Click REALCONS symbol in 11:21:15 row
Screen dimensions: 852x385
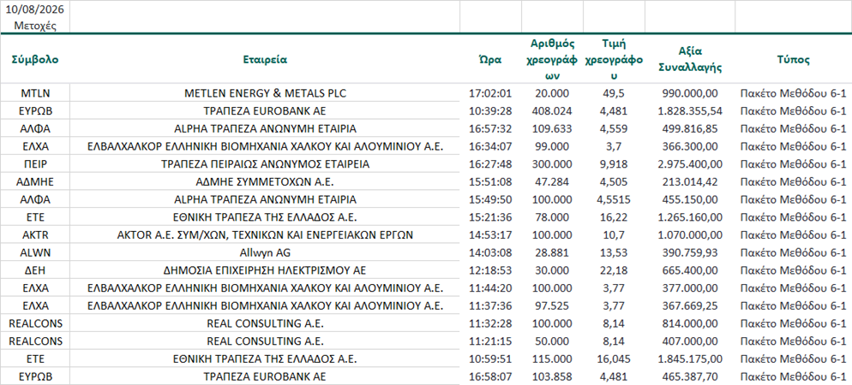(x=35, y=341)
